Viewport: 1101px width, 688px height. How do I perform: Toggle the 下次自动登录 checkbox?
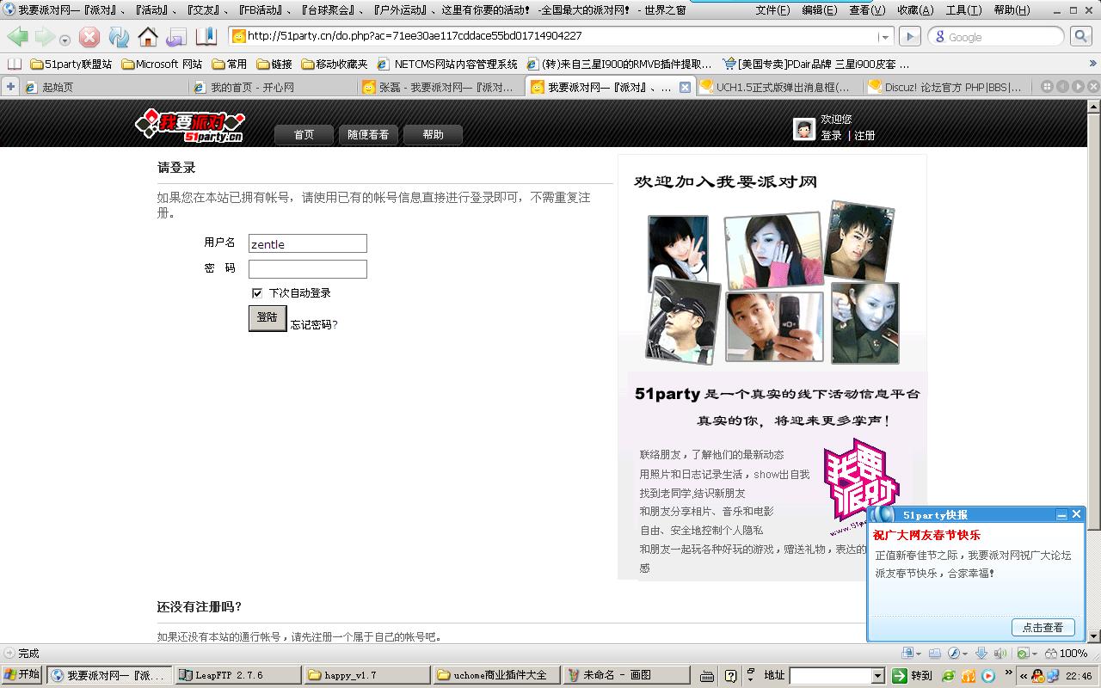(x=256, y=293)
